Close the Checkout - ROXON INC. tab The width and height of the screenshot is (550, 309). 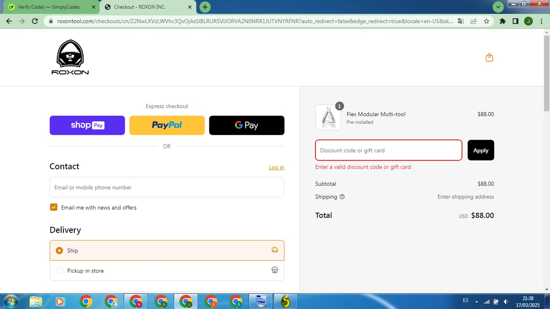pyautogui.click(x=190, y=7)
